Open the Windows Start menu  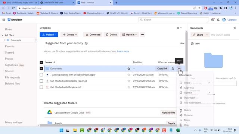click(x=61, y=130)
